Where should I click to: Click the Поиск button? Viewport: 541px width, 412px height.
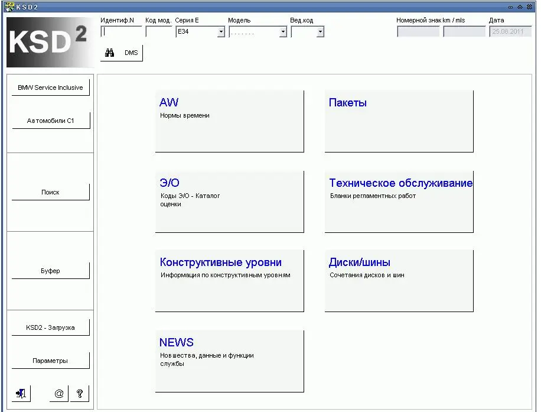pos(50,192)
